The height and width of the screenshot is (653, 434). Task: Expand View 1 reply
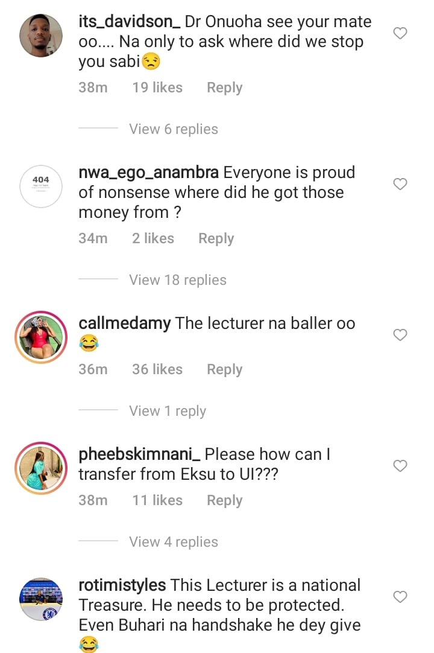[168, 411]
